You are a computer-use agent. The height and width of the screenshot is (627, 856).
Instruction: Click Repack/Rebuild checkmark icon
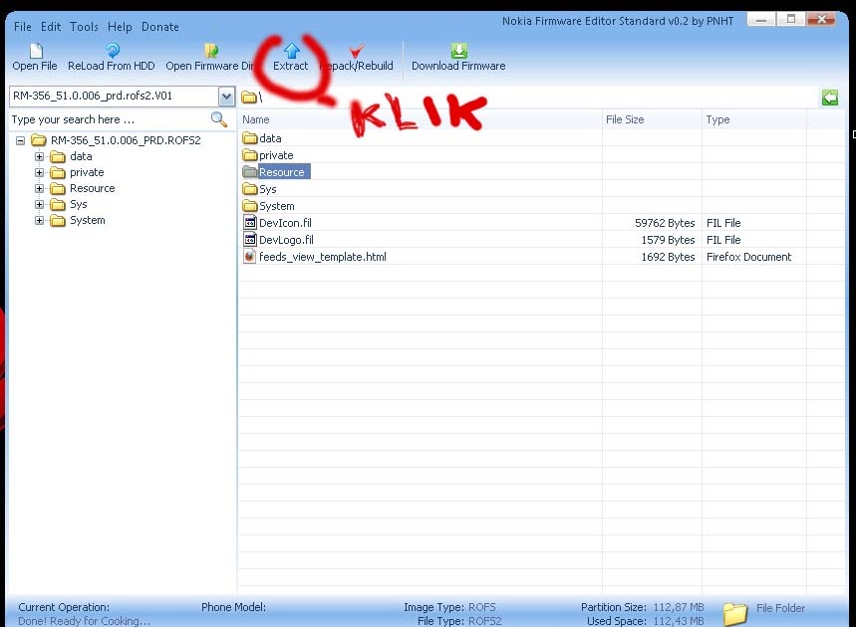click(x=357, y=52)
